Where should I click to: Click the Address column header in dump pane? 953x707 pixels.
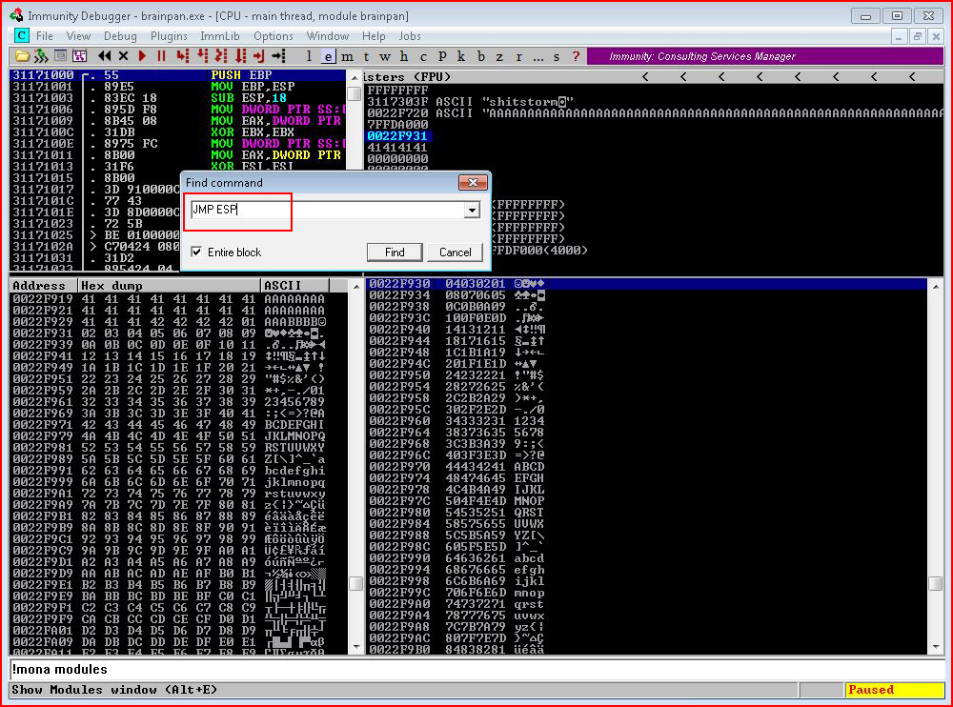pyautogui.click(x=44, y=285)
